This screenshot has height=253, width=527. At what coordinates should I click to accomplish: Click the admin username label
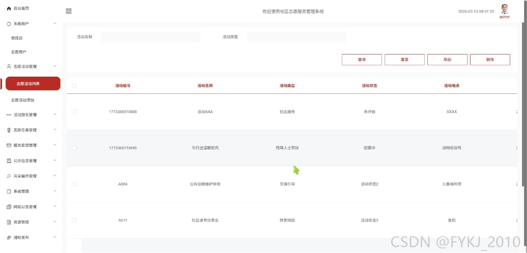504,17
